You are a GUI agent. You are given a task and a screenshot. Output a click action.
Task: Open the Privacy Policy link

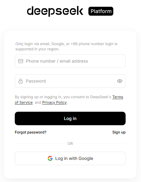[54, 103]
